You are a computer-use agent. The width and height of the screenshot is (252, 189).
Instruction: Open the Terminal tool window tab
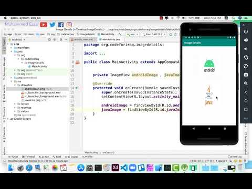28,156
